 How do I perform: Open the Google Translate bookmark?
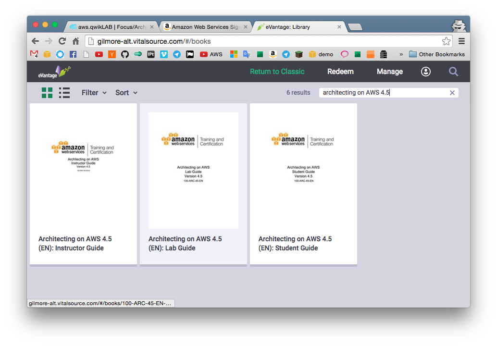pos(247,54)
